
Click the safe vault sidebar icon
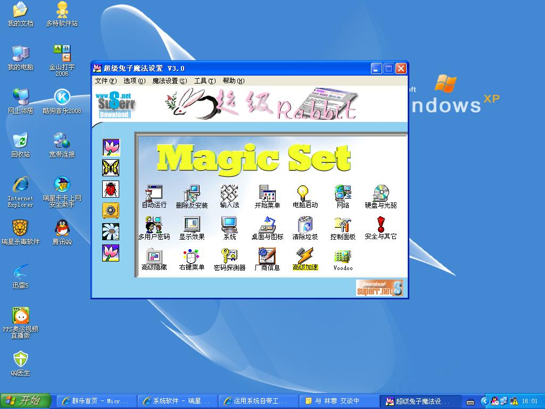pyautogui.click(x=111, y=210)
